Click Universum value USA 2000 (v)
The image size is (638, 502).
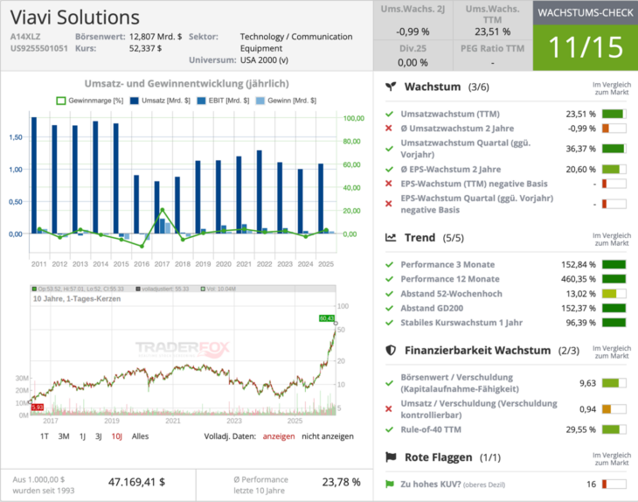[x=264, y=59]
